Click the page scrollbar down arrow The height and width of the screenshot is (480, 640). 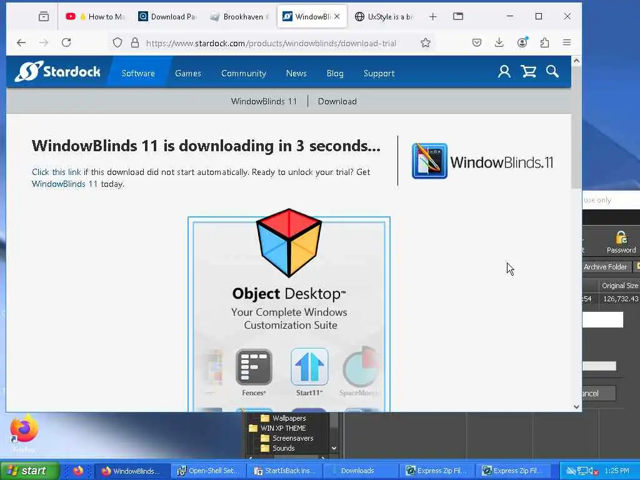pyautogui.click(x=576, y=406)
